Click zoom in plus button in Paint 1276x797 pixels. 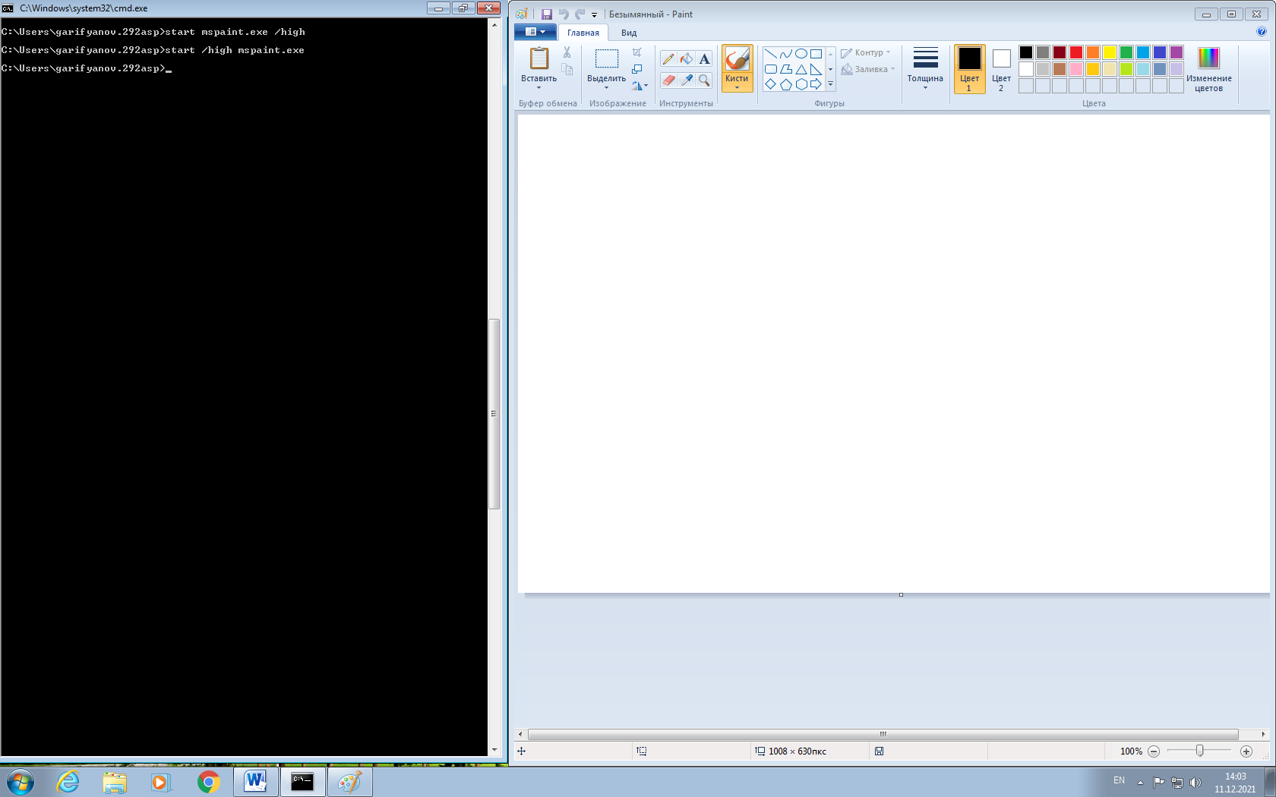coord(1246,751)
